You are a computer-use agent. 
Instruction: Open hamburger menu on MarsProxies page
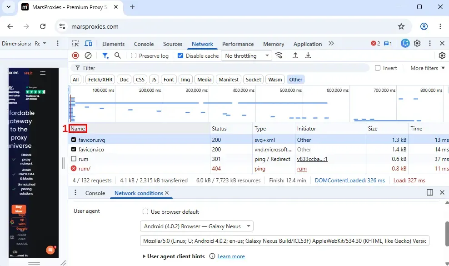pos(43,73)
